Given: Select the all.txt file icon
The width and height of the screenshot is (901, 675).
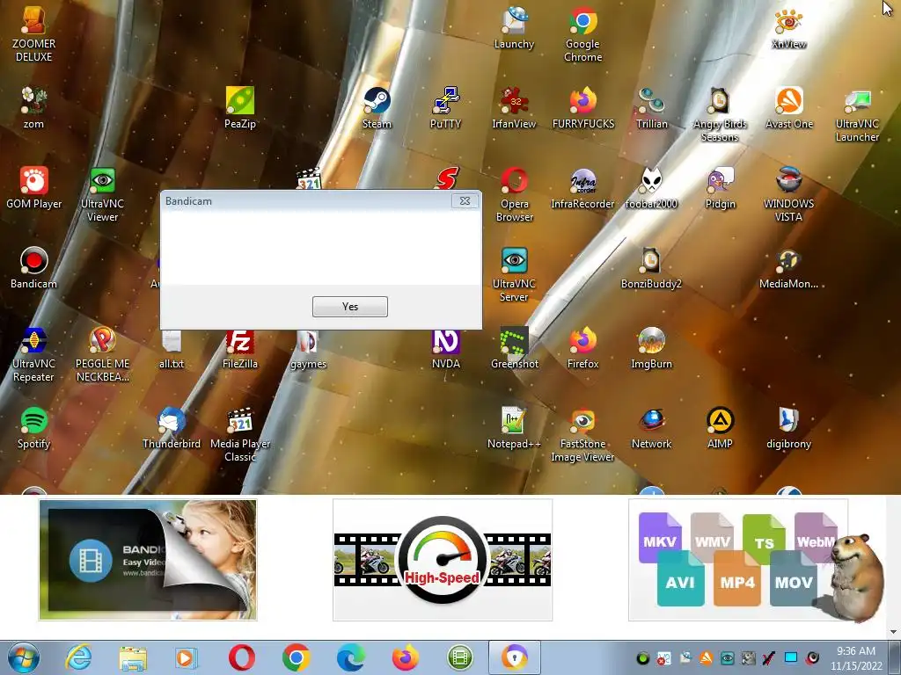Looking at the screenshot, I should click(x=172, y=350).
